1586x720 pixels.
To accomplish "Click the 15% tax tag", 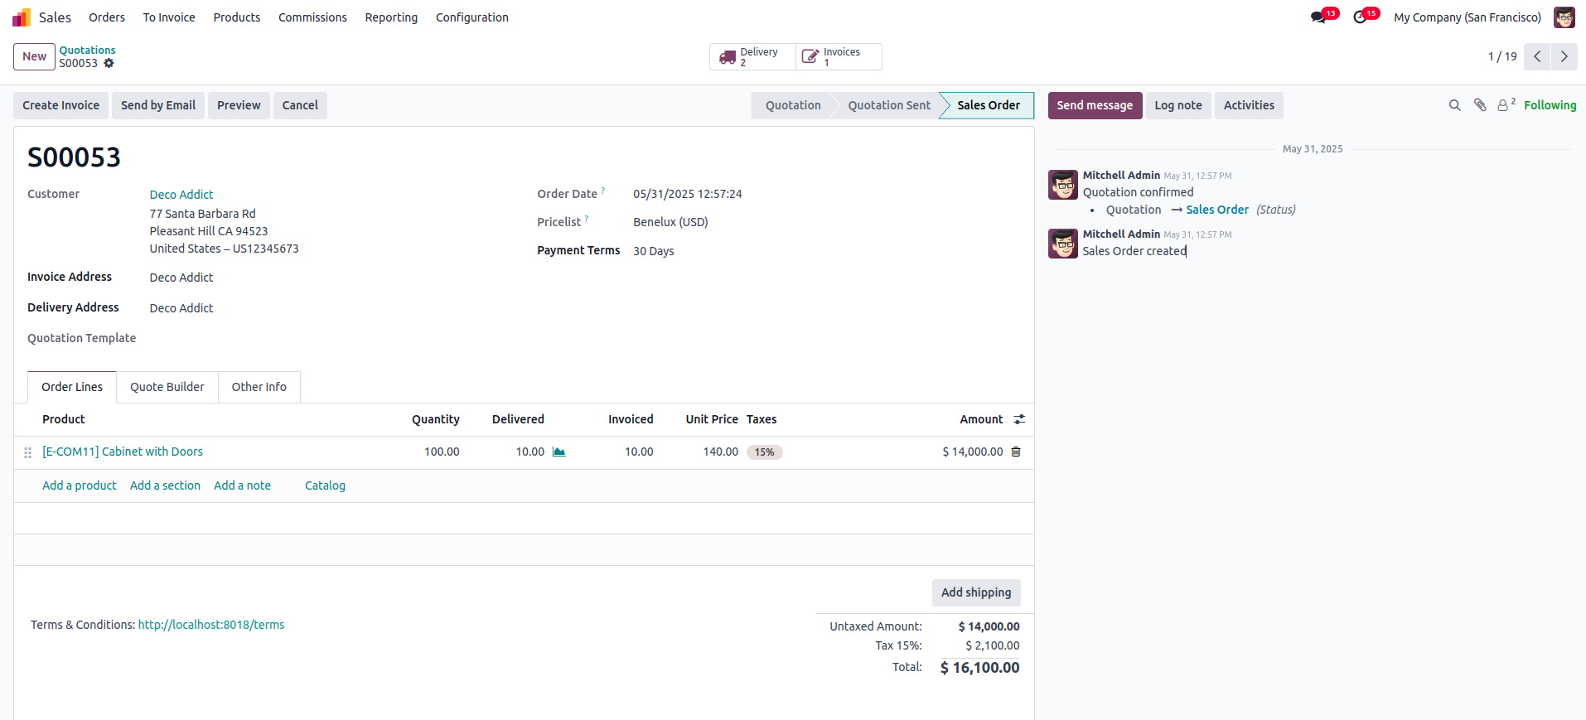I will [764, 452].
